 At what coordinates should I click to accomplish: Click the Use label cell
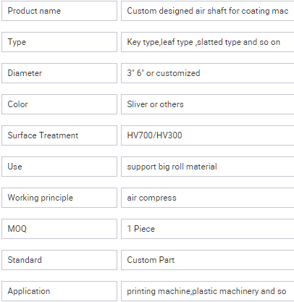point(59,167)
